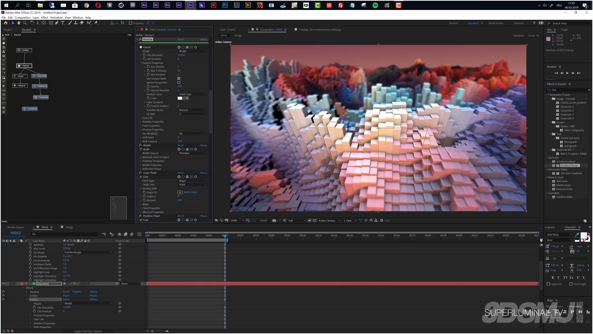593x334 pixels.
Task: Click About for Model effect
Action: tap(204, 145)
